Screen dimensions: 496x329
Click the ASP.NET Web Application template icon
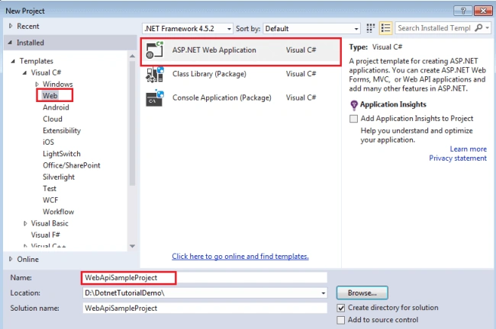(x=155, y=50)
